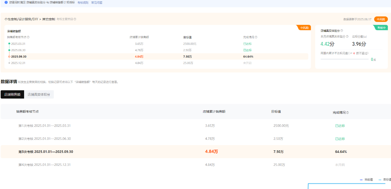This screenshot has width=391, height=189.
Task: Click help icon beside 考核主营类目
Action: click(75, 19)
